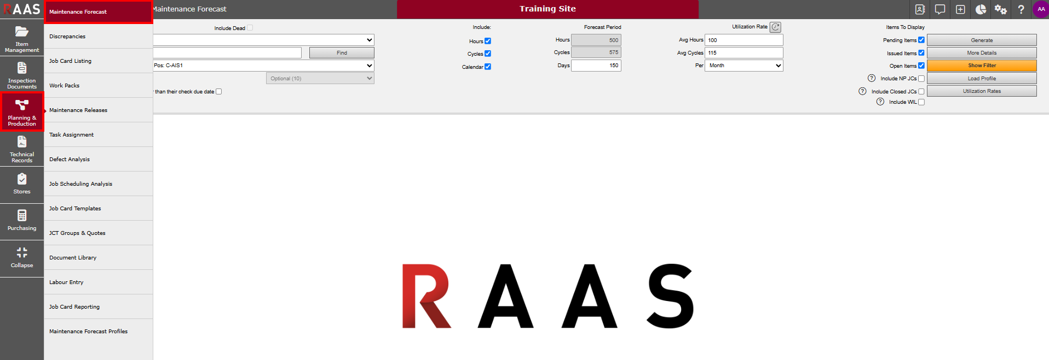
Task: Open Maintenance Releases menu item
Action: click(x=98, y=110)
